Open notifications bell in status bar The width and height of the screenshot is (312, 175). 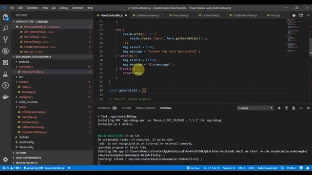[x=308, y=168]
